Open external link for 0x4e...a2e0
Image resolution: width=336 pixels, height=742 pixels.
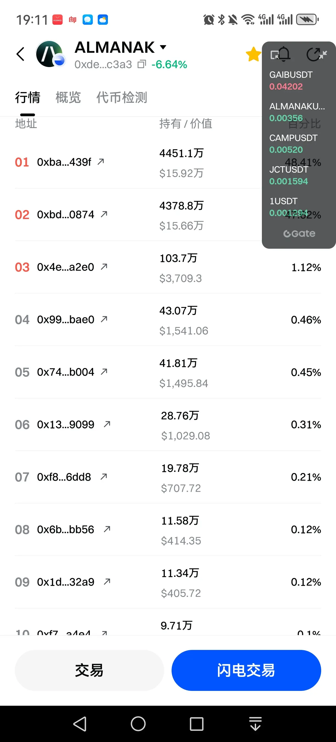[x=104, y=267]
